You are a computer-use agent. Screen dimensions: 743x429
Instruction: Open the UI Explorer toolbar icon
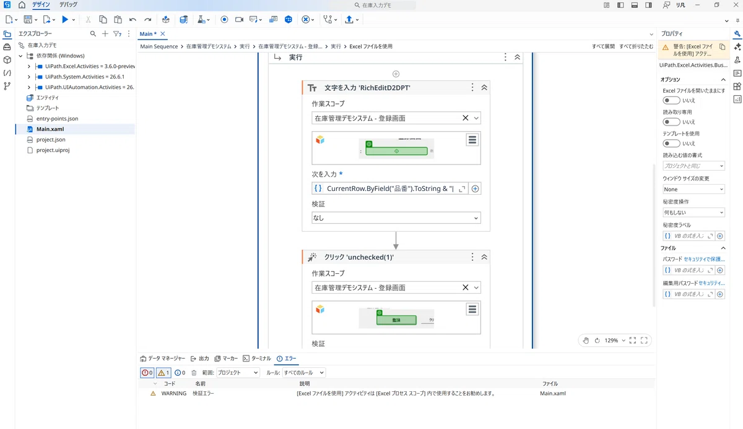pos(273,20)
